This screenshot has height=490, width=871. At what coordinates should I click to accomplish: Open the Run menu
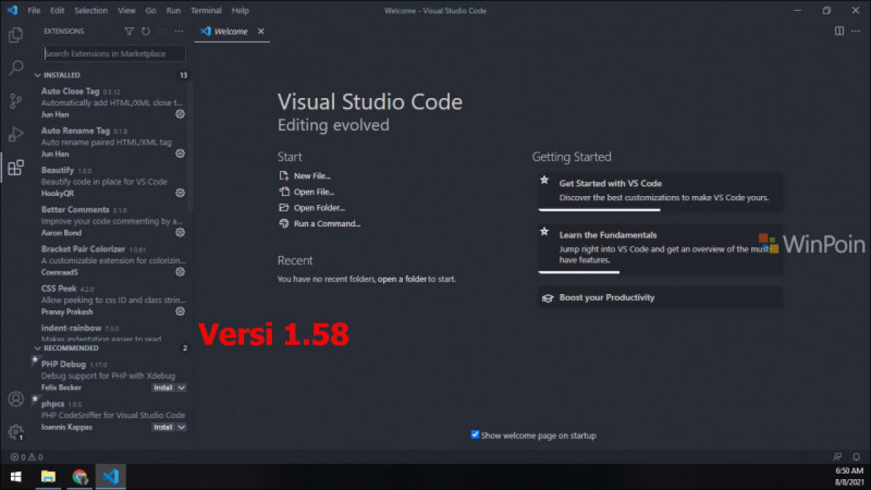tap(174, 10)
